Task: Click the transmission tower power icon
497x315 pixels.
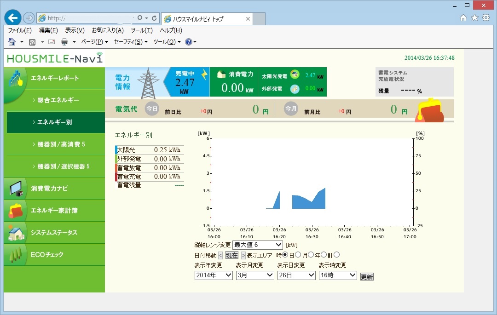Action: tap(148, 83)
